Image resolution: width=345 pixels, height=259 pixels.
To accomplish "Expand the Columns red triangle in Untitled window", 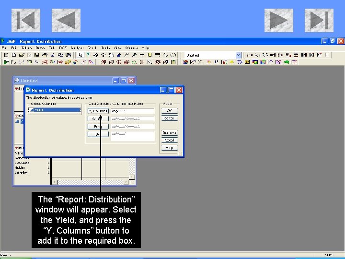I will pyautogui.click(x=16, y=116).
